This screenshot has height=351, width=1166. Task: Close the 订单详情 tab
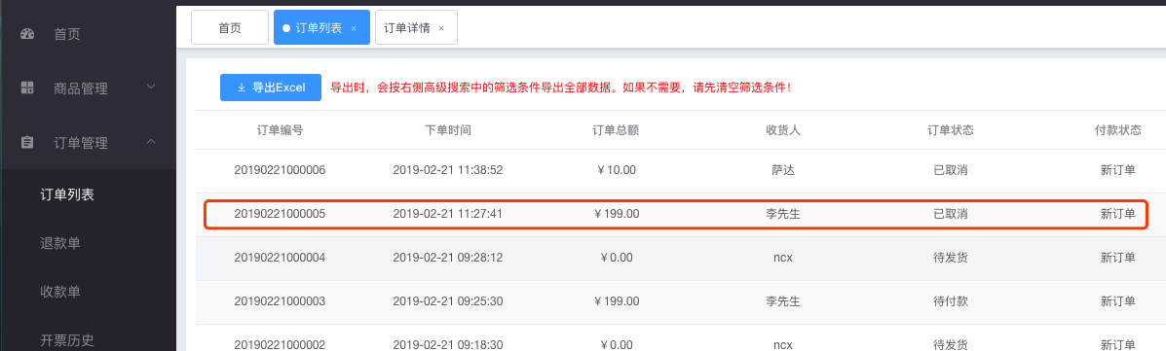point(441,28)
